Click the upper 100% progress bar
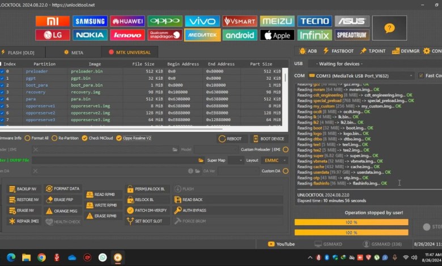Image resolution: width=442 pixels, height=266 pixels. click(351, 222)
